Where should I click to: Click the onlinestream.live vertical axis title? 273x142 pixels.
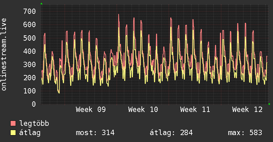click(x=4, y=54)
